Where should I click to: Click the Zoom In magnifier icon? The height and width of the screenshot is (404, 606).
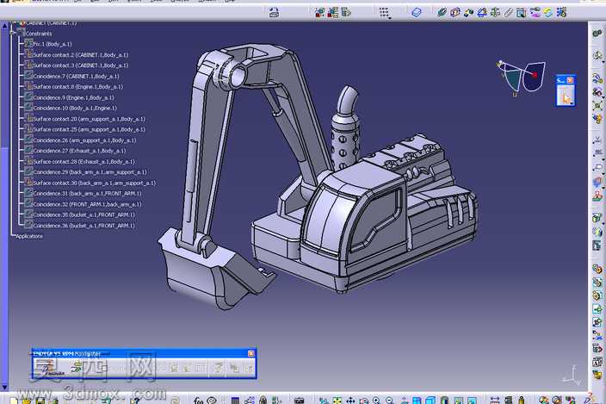(x=376, y=401)
